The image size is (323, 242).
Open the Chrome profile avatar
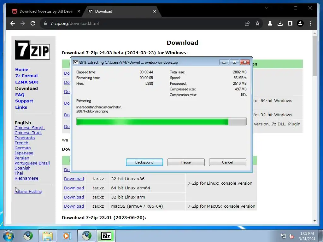click(x=300, y=23)
